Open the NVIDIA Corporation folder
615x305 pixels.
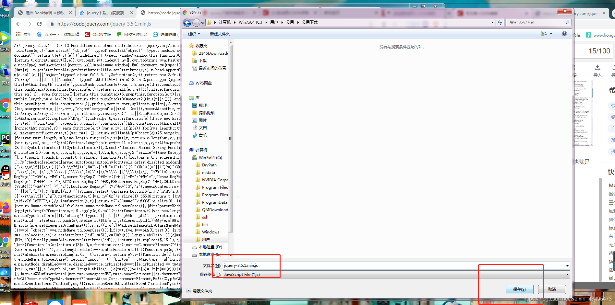(214, 180)
